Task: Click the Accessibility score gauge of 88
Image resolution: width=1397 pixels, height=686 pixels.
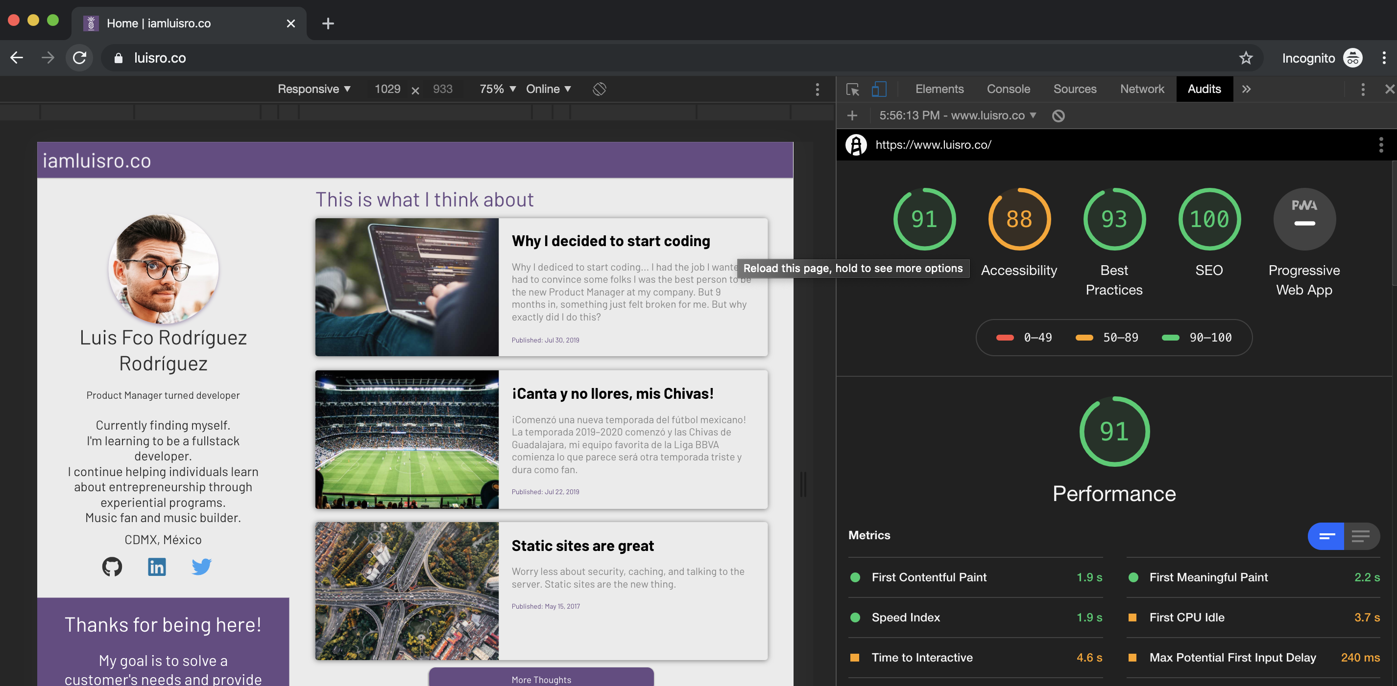Action: point(1019,220)
